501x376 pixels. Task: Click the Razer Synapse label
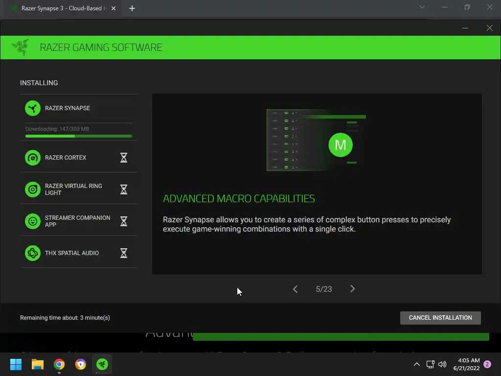tap(68, 108)
